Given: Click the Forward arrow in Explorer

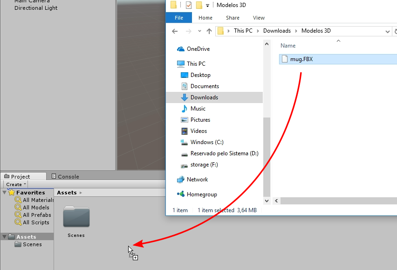Looking at the screenshot, I should [189, 31].
